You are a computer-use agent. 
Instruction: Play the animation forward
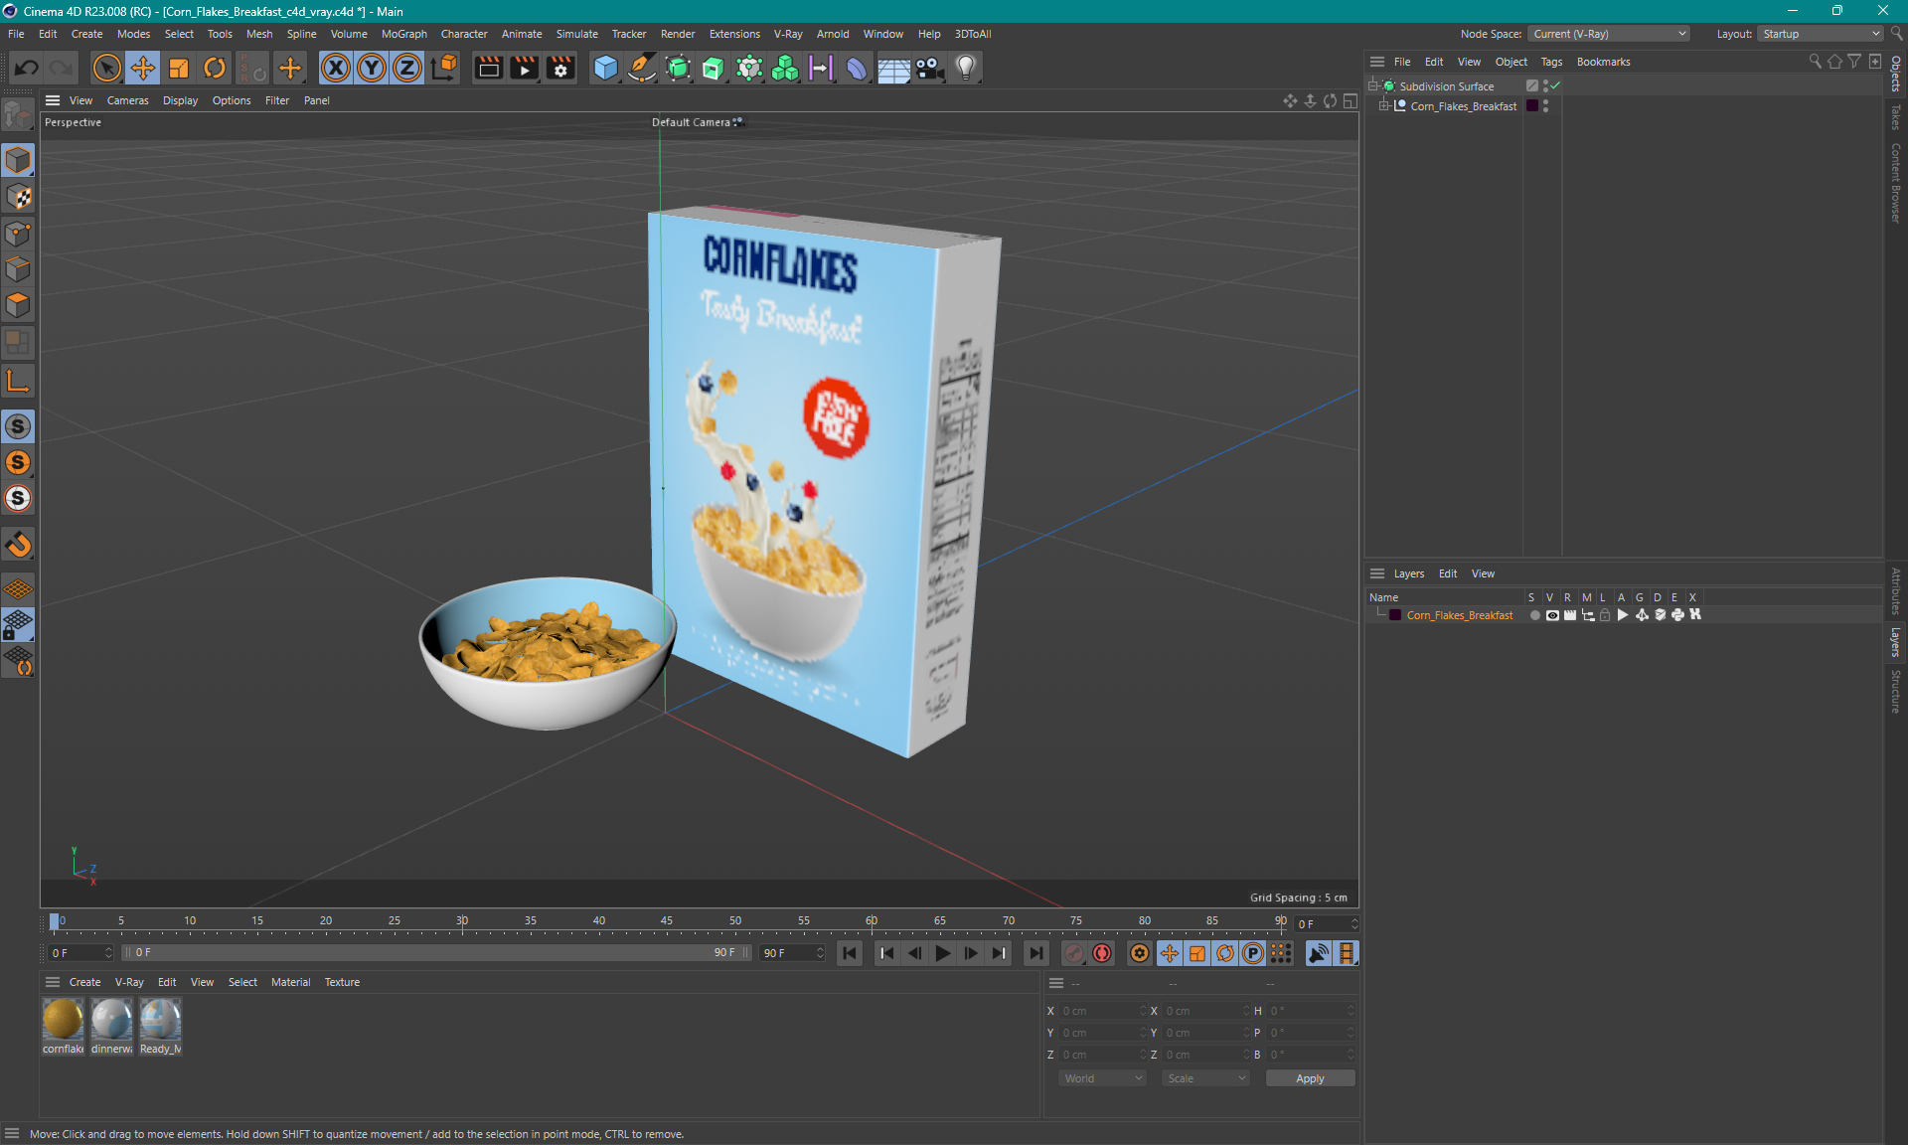click(943, 953)
